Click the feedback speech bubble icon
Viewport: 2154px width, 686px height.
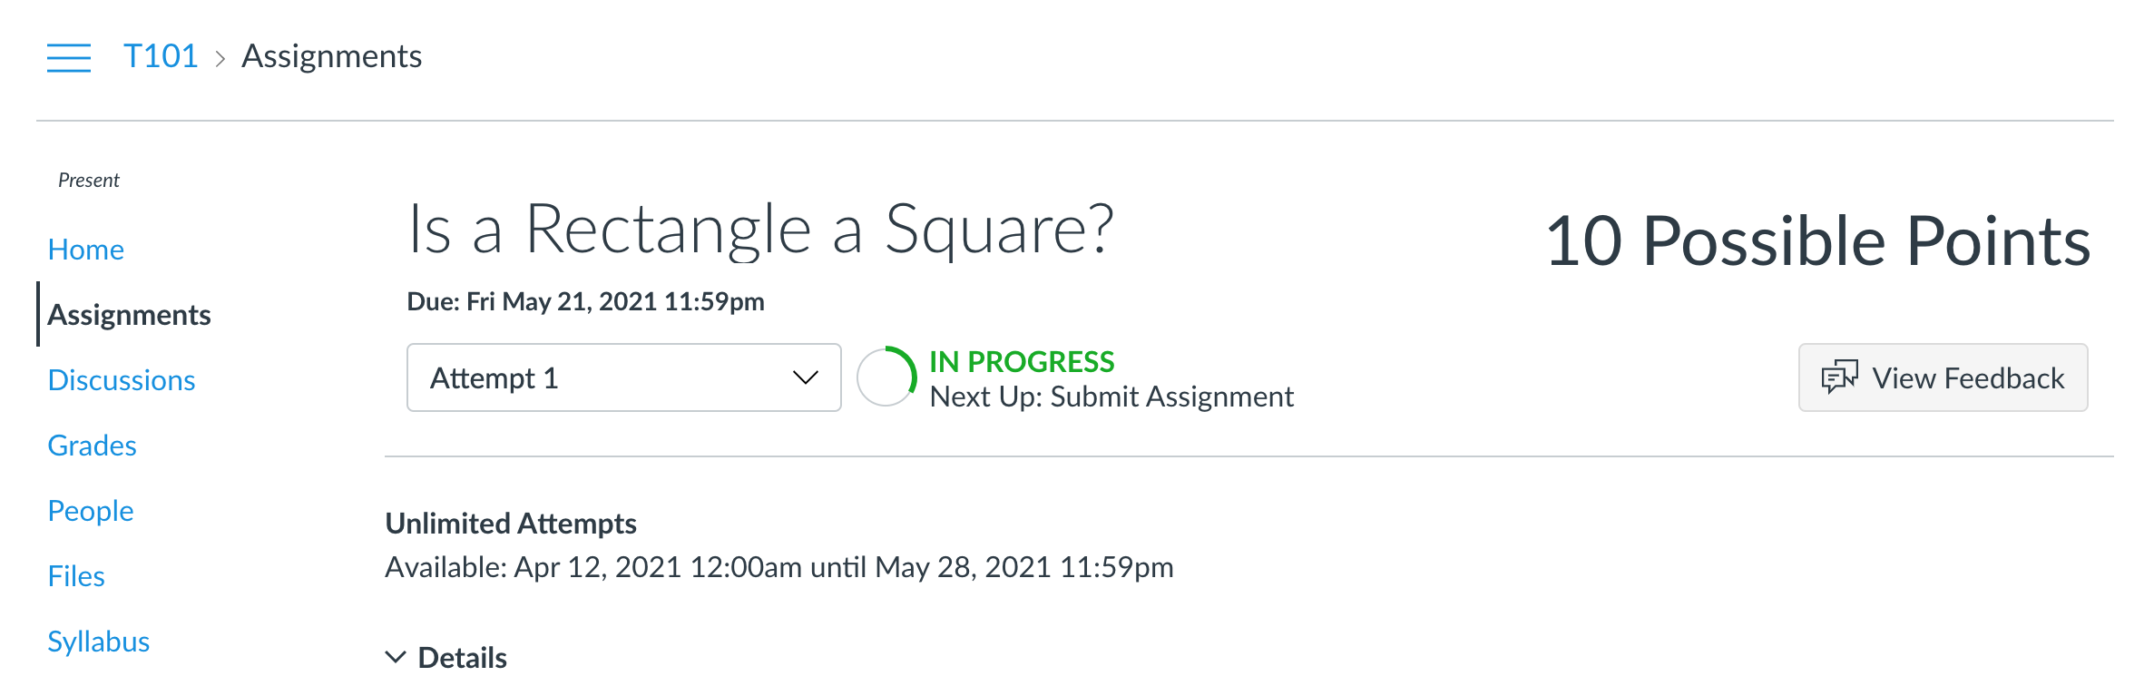coord(1839,377)
